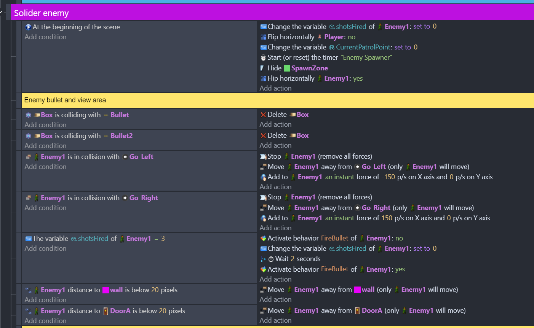
Task: Click the Var icon on the shotsFired change action
Action: tap(263, 26)
